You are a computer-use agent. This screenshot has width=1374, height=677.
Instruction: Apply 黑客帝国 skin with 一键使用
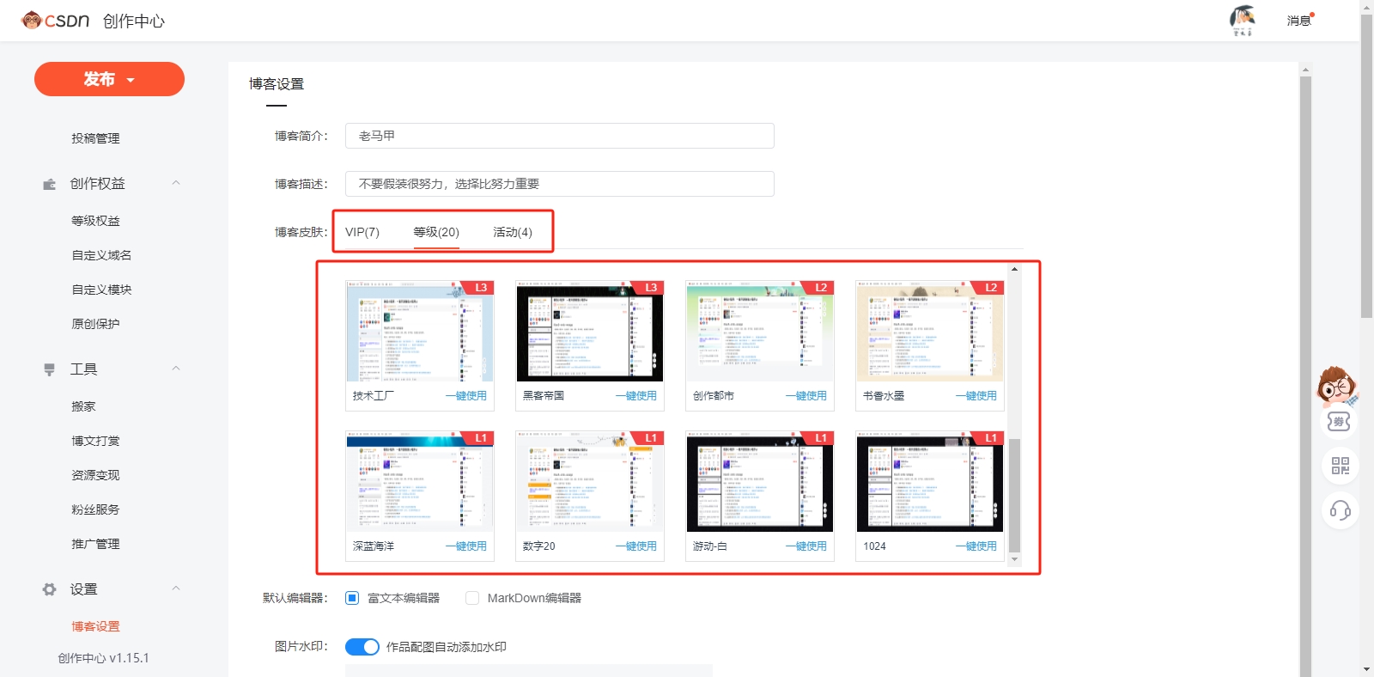(x=636, y=396)
